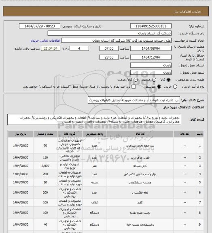Click unit دستگاه in the یونیت منبع تغذیه row
The image size is (212, 233).
(94, 213)
